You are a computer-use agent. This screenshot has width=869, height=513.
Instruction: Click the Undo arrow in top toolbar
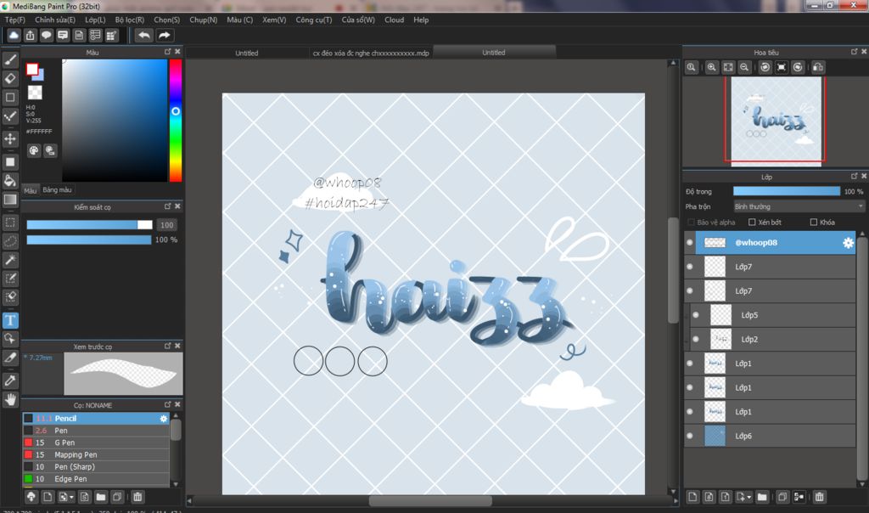point(144,36)
